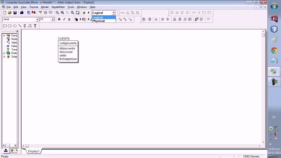The image size is (281, 158).
Task: Choose Logical in the dropdown list
Action: pyautogui.click(x=104, y=18)
